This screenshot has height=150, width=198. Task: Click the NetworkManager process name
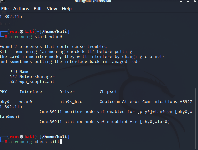[37, 77]
